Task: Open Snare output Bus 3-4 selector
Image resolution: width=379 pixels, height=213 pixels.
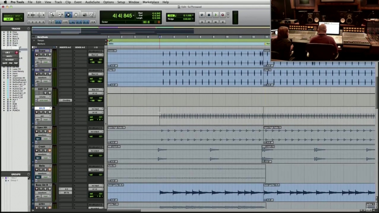Action: tap(96, 55)
